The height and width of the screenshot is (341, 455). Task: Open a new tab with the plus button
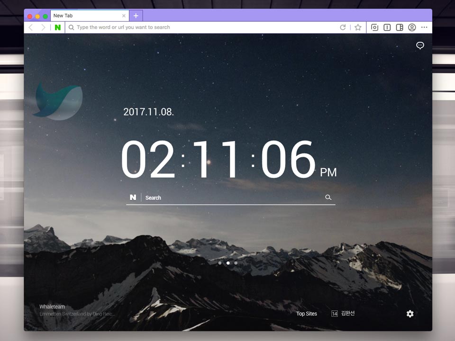[136, 15]
